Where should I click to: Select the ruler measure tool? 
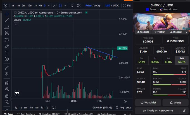click(x=7, y=68)
